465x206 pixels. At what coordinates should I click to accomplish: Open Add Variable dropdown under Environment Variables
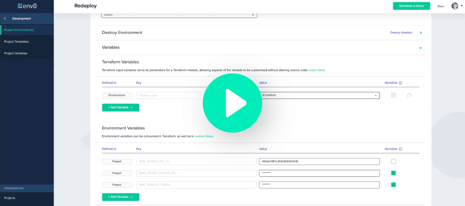click(121, 197)
